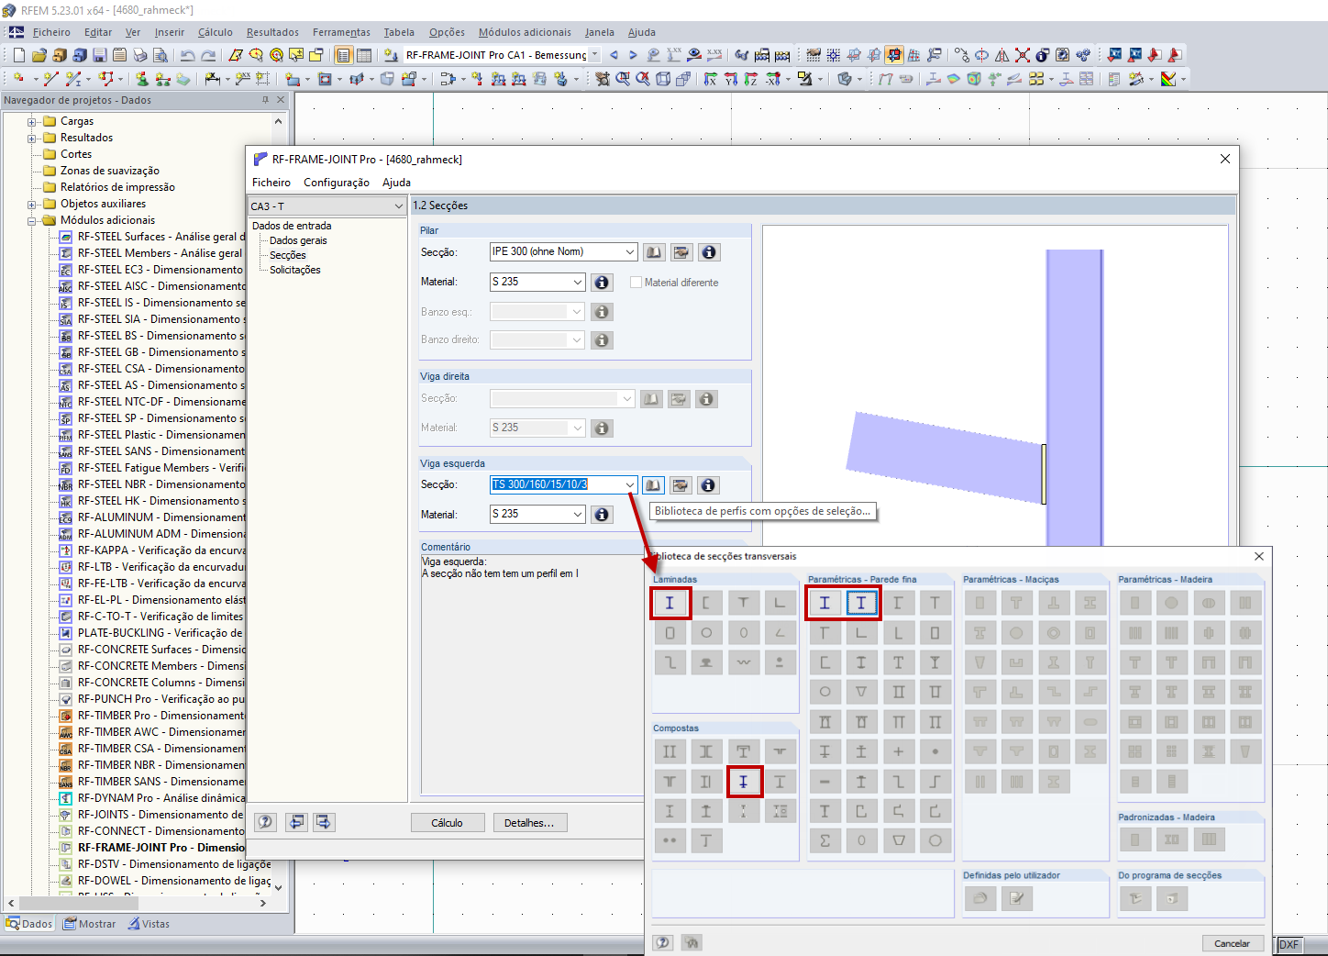The image size is (1328, 956).
Task: Open Pilar Secção dropdown IPE 300
Action: tap(630, 252)
